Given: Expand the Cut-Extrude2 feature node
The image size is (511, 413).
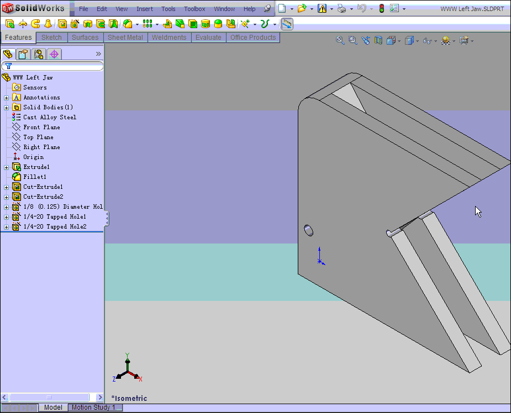Looking at the screenshot, I should [6, 197].
